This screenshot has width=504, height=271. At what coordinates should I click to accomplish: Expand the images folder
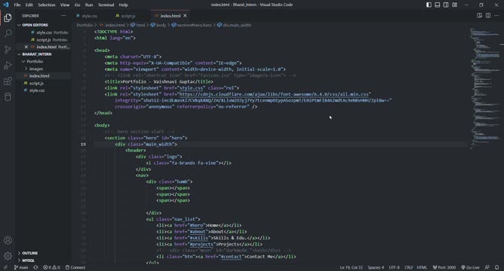coord(35,69)
